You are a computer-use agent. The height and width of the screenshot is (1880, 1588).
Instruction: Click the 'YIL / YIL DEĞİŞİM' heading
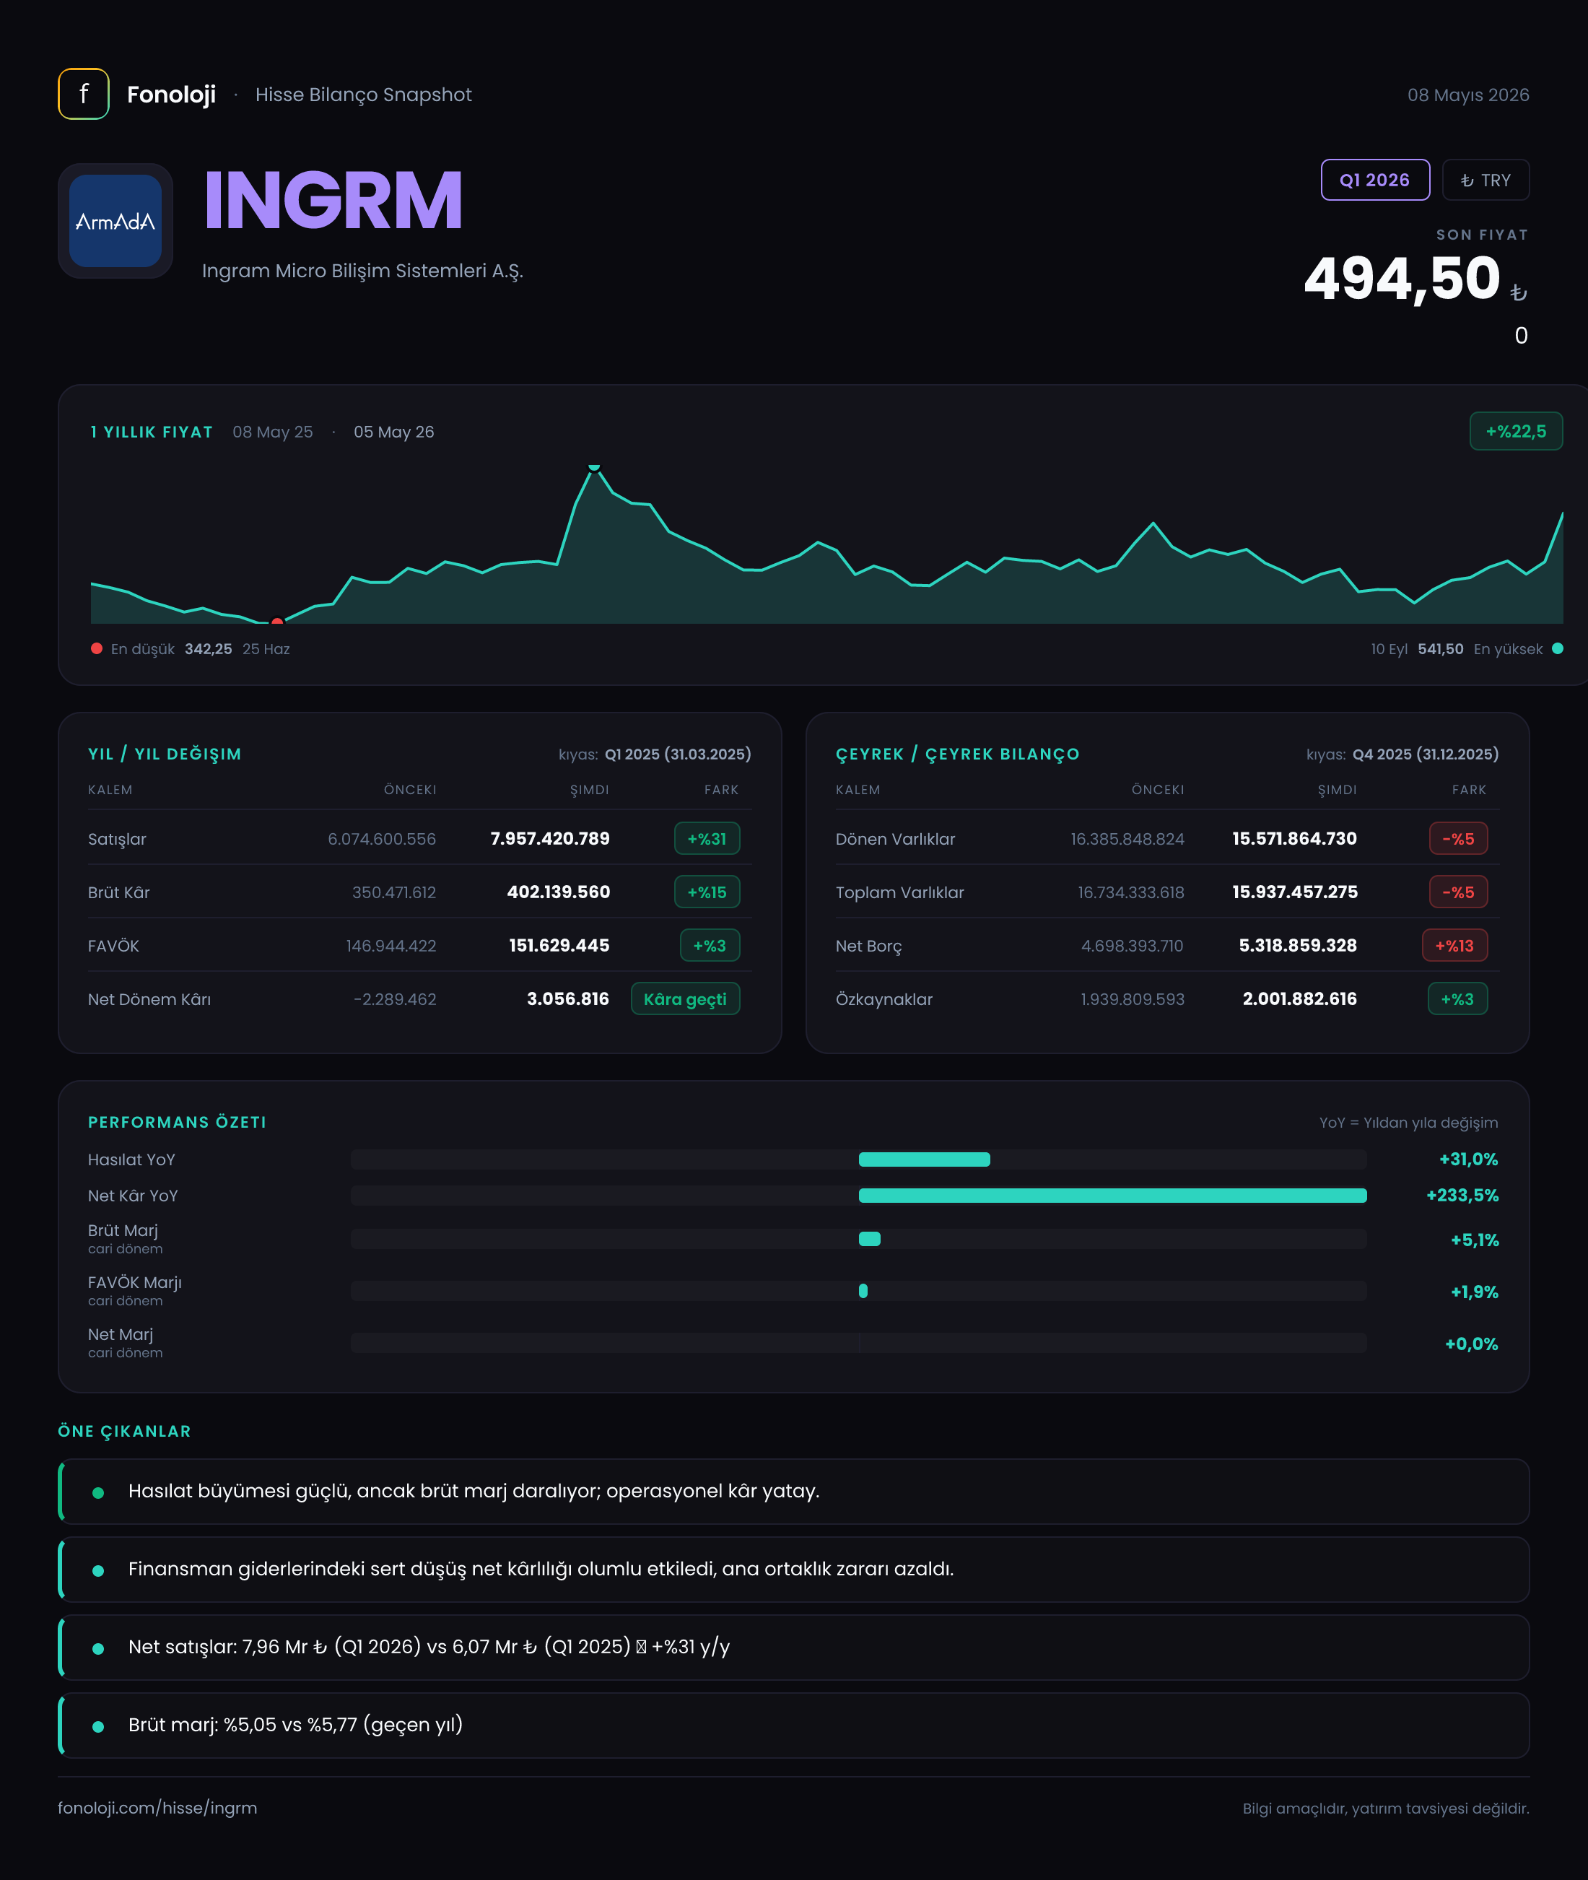pos(165,754)
